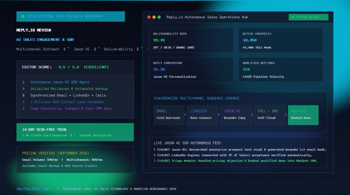
Task: Click the Autonomous Jason AI SDR Agent text
Action: pos(60,82)
